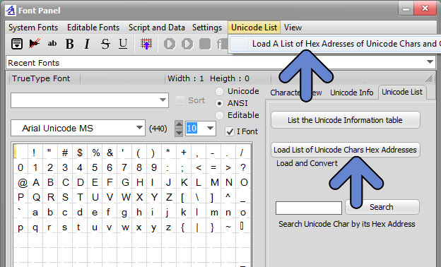Switch to the Unicode Info tab
This screenshot has height=267, width=441.
(351, 93)
